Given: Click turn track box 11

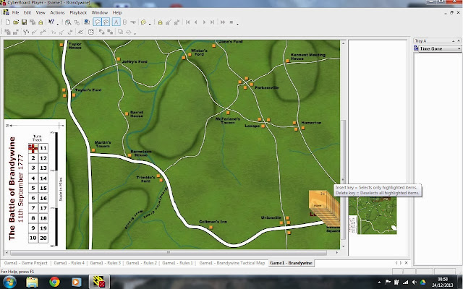Looking at the screenshot, I should 43,148.
